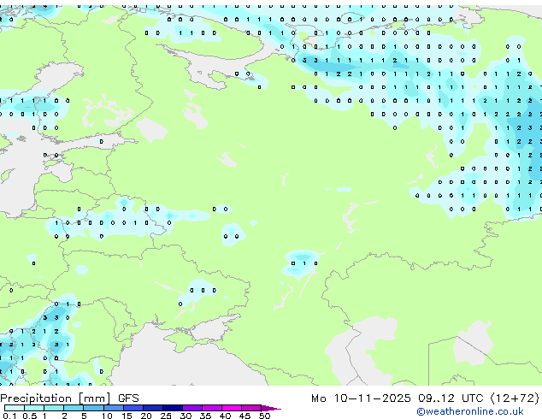The width and height of the screenshot is (542, 419).
Task: Click the '09..12 UTC' time label
Action: 450,398
